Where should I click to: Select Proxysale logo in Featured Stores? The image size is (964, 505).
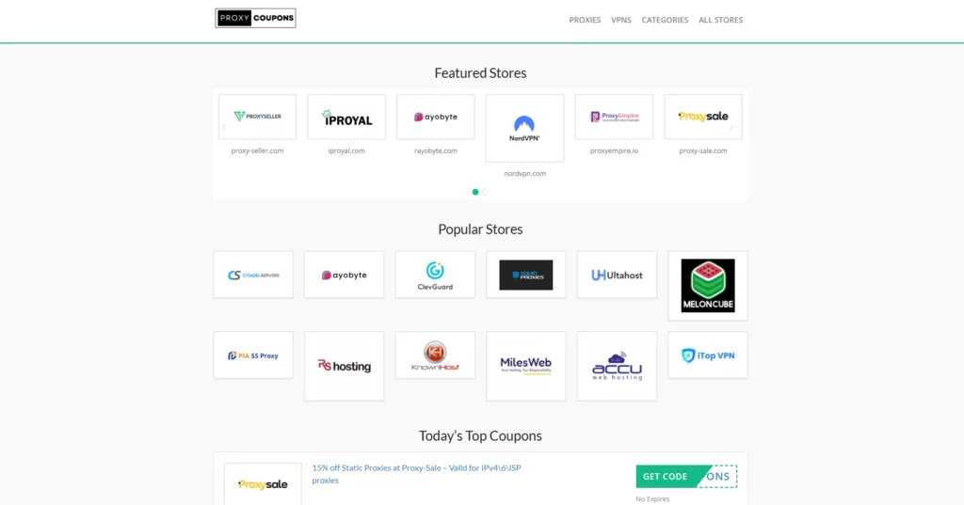pos(703,117)
